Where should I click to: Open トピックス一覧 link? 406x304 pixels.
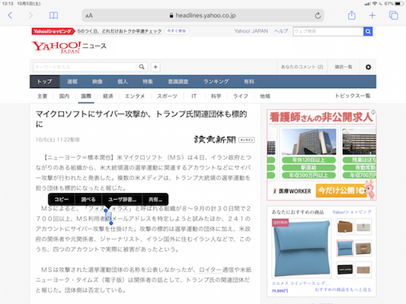[x=353, y=96]
